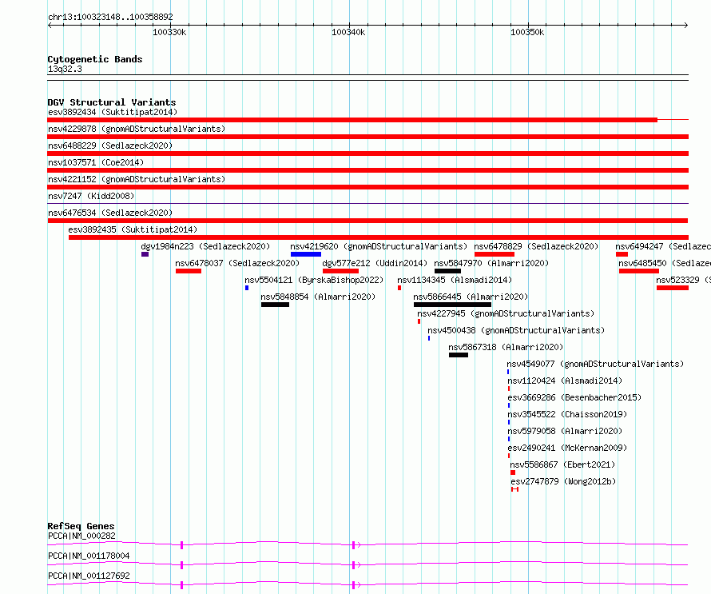
Task: Click the 100330k ruler position label
Action: tap(169, 32)
